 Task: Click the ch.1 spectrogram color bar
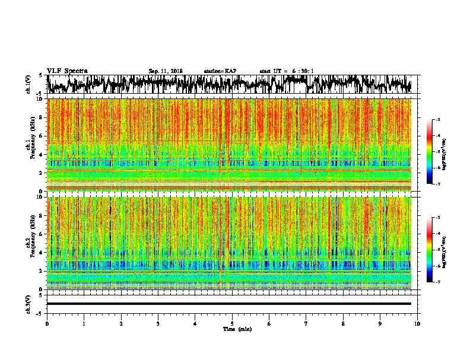click(429, 152)
